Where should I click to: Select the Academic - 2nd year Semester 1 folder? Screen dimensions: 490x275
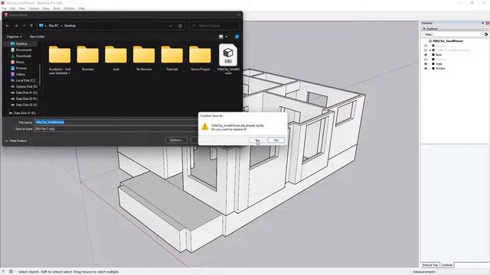pos(60,60)
